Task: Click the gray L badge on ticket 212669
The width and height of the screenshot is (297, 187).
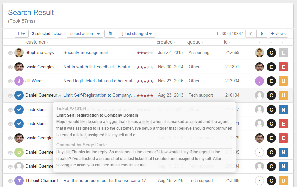Action: (x=283, y=53)
